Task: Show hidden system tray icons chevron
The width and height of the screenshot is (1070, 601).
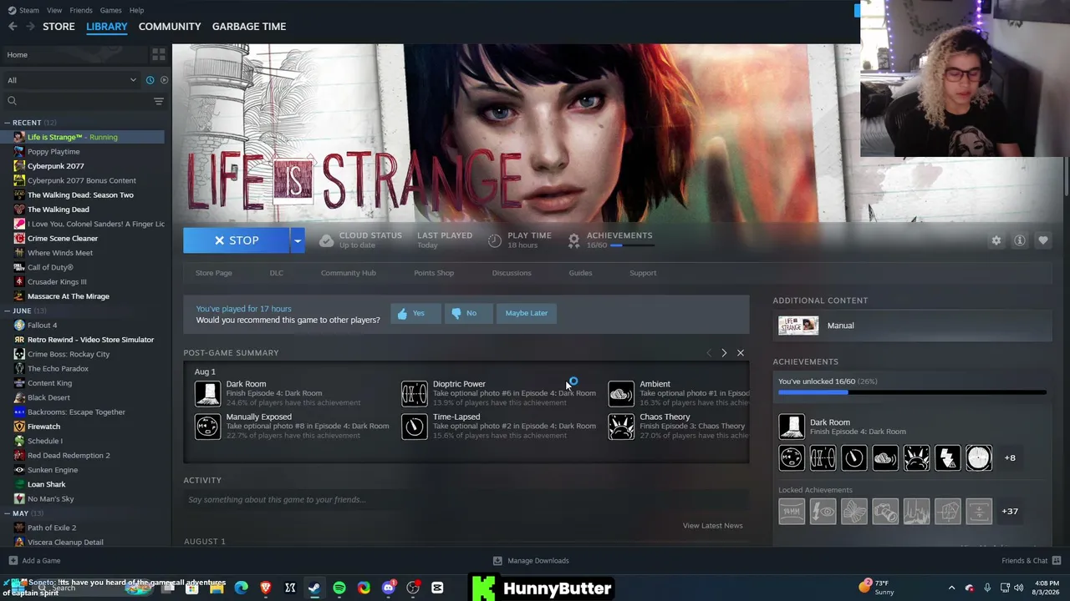Action: coord(951,588)
